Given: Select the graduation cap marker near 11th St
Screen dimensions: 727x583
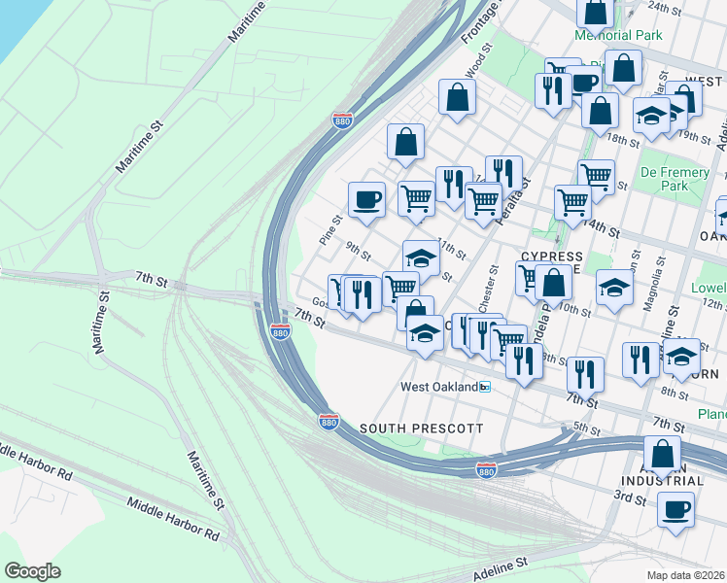Looking at the screenshot, I should click(422, 259).
